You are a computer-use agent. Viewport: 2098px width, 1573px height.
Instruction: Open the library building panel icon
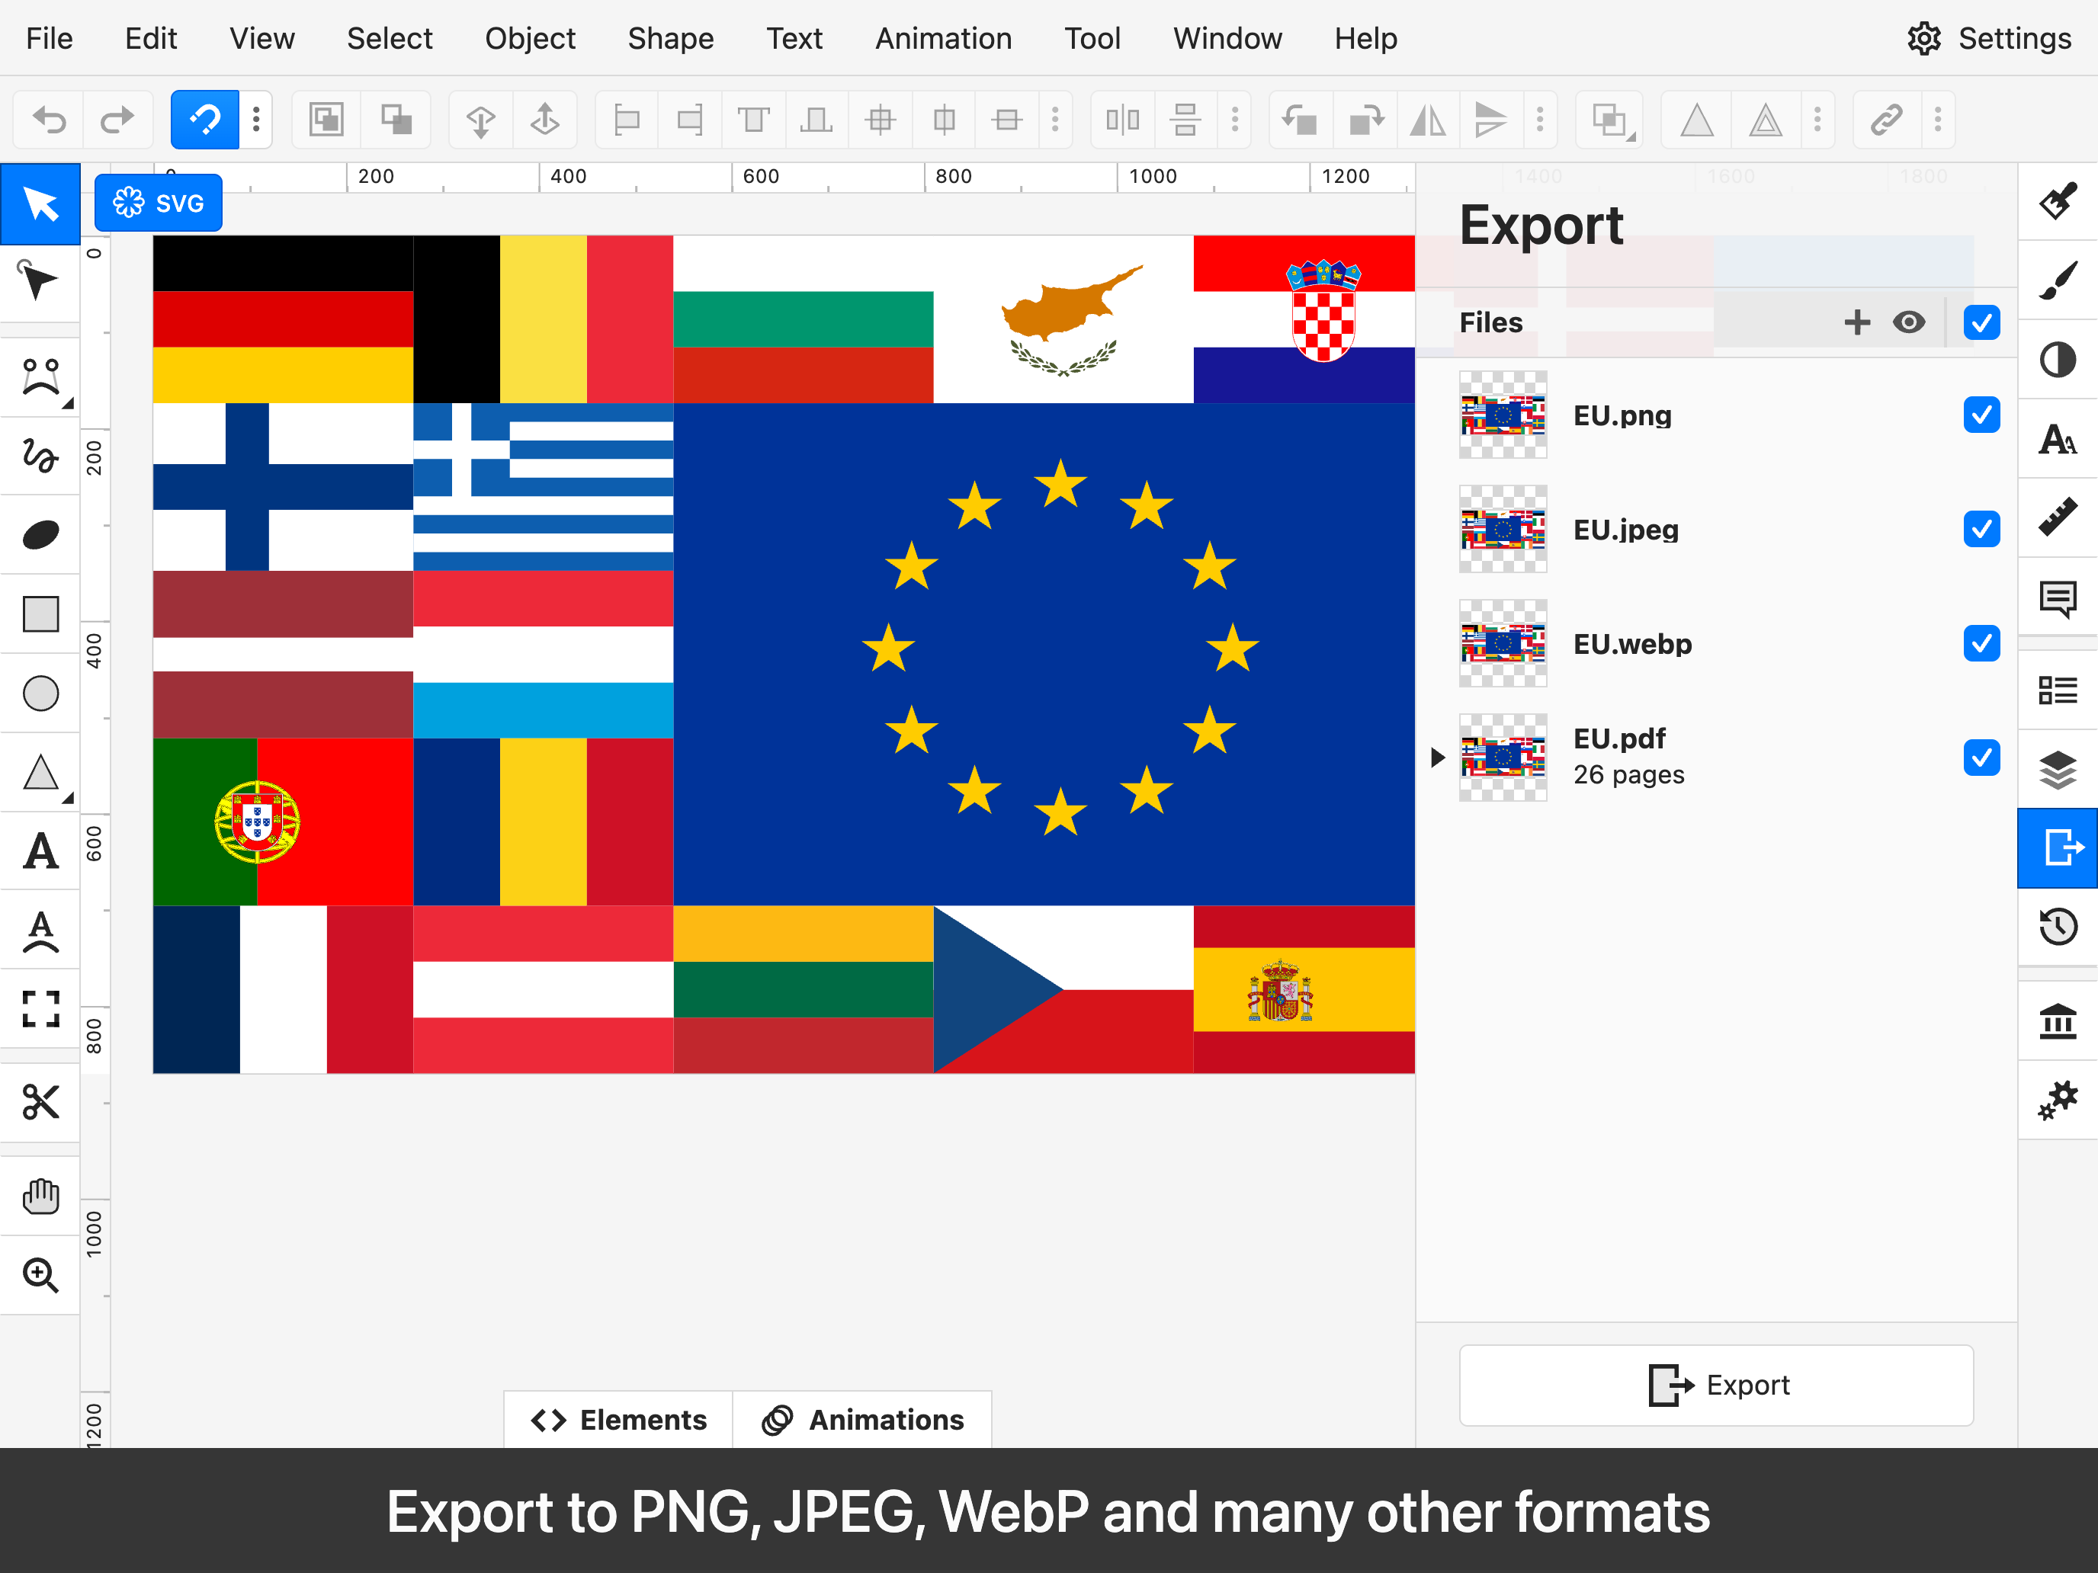pyautogui.click(x=2058, y=1021)
